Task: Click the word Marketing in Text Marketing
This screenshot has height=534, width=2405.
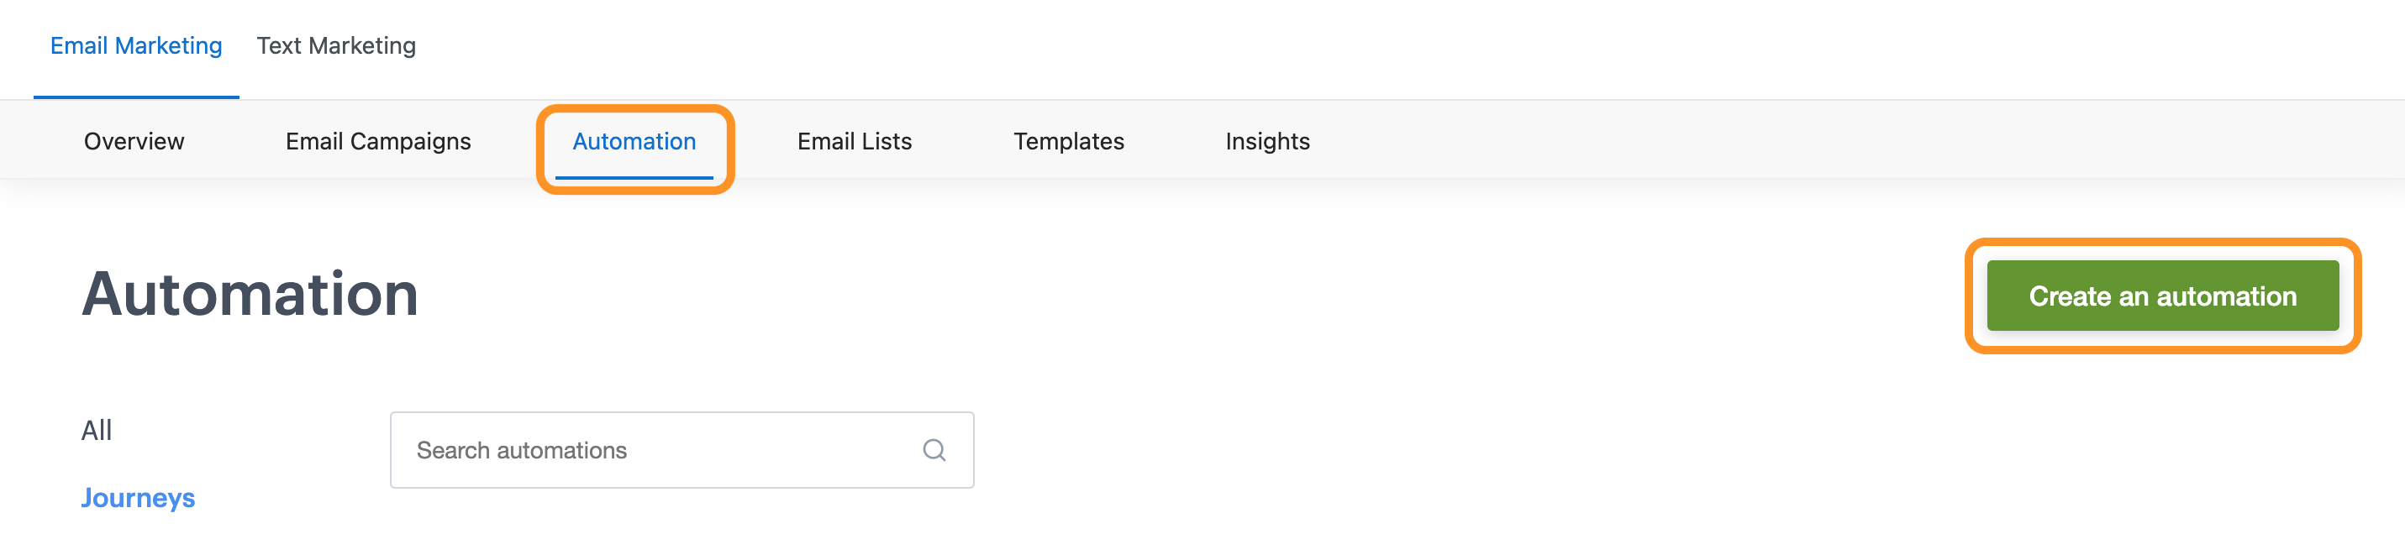Action: (362, 45)
